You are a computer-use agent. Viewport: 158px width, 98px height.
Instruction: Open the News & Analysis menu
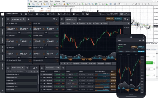pyautogui.click(x=64, y=14)
